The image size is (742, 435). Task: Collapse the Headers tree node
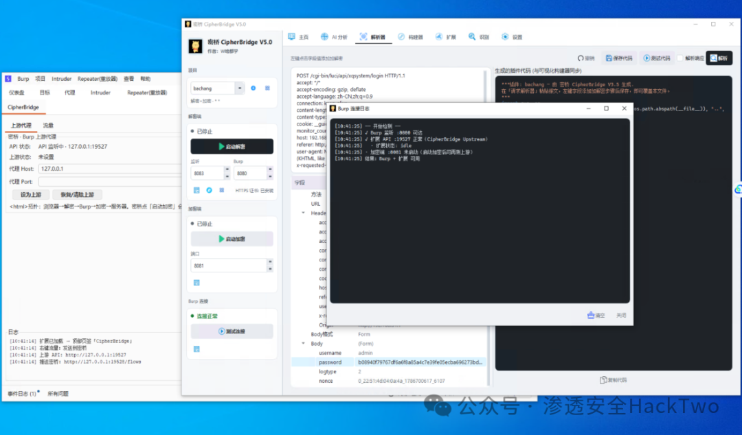click(304, 213)
